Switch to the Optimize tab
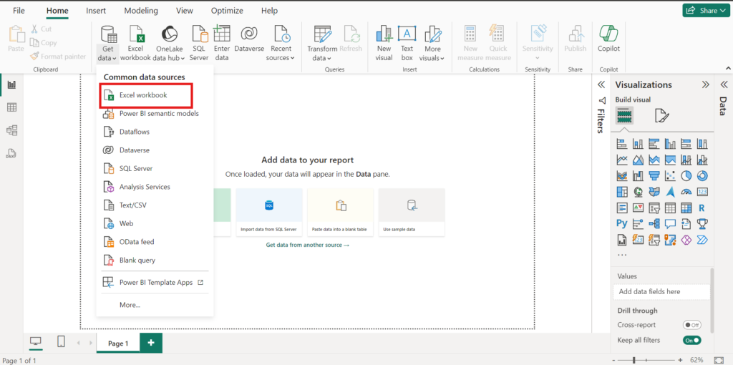Viewport: 733px width, 365px height. click(x=227, y=10)
